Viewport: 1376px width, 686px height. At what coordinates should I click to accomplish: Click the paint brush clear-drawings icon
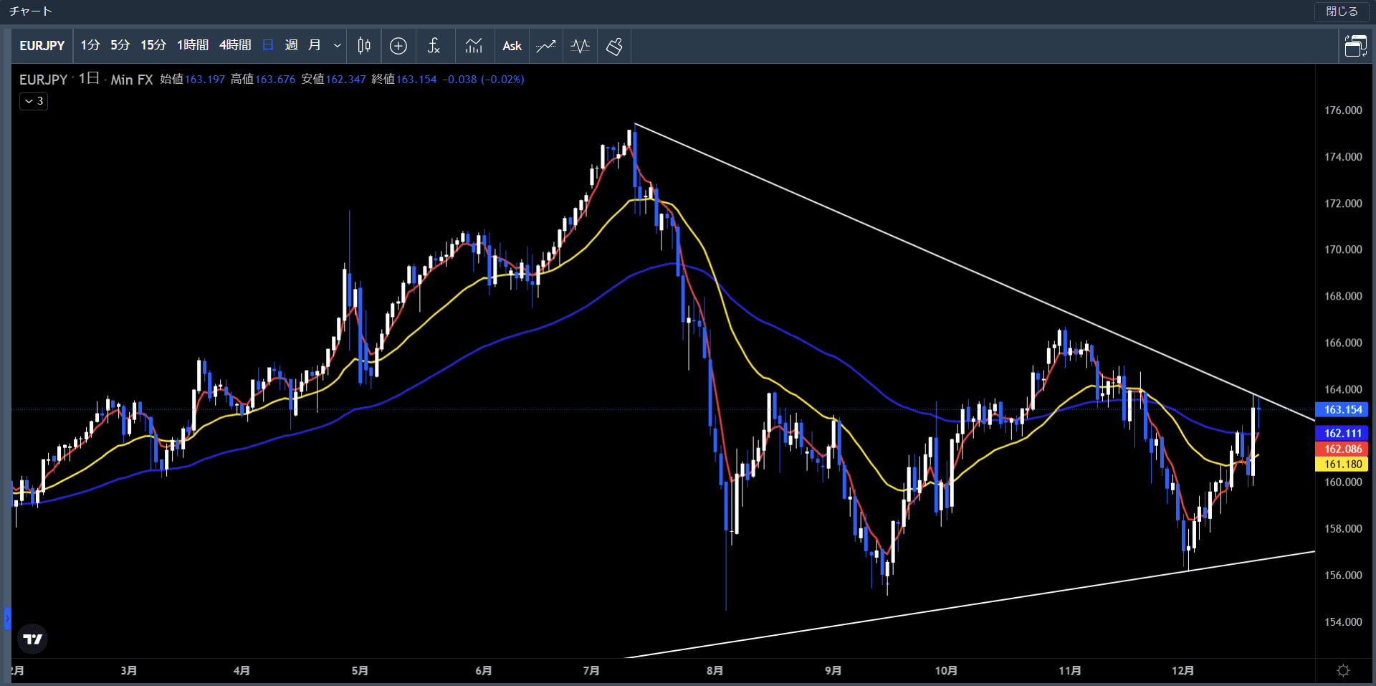click(x=614, y=46)
